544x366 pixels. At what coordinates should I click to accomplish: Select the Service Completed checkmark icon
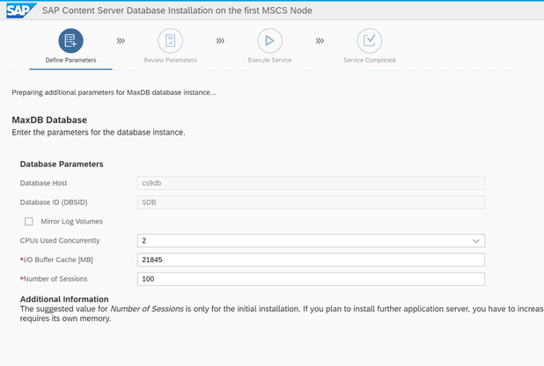pyautogui.click(x=370, y=40)
